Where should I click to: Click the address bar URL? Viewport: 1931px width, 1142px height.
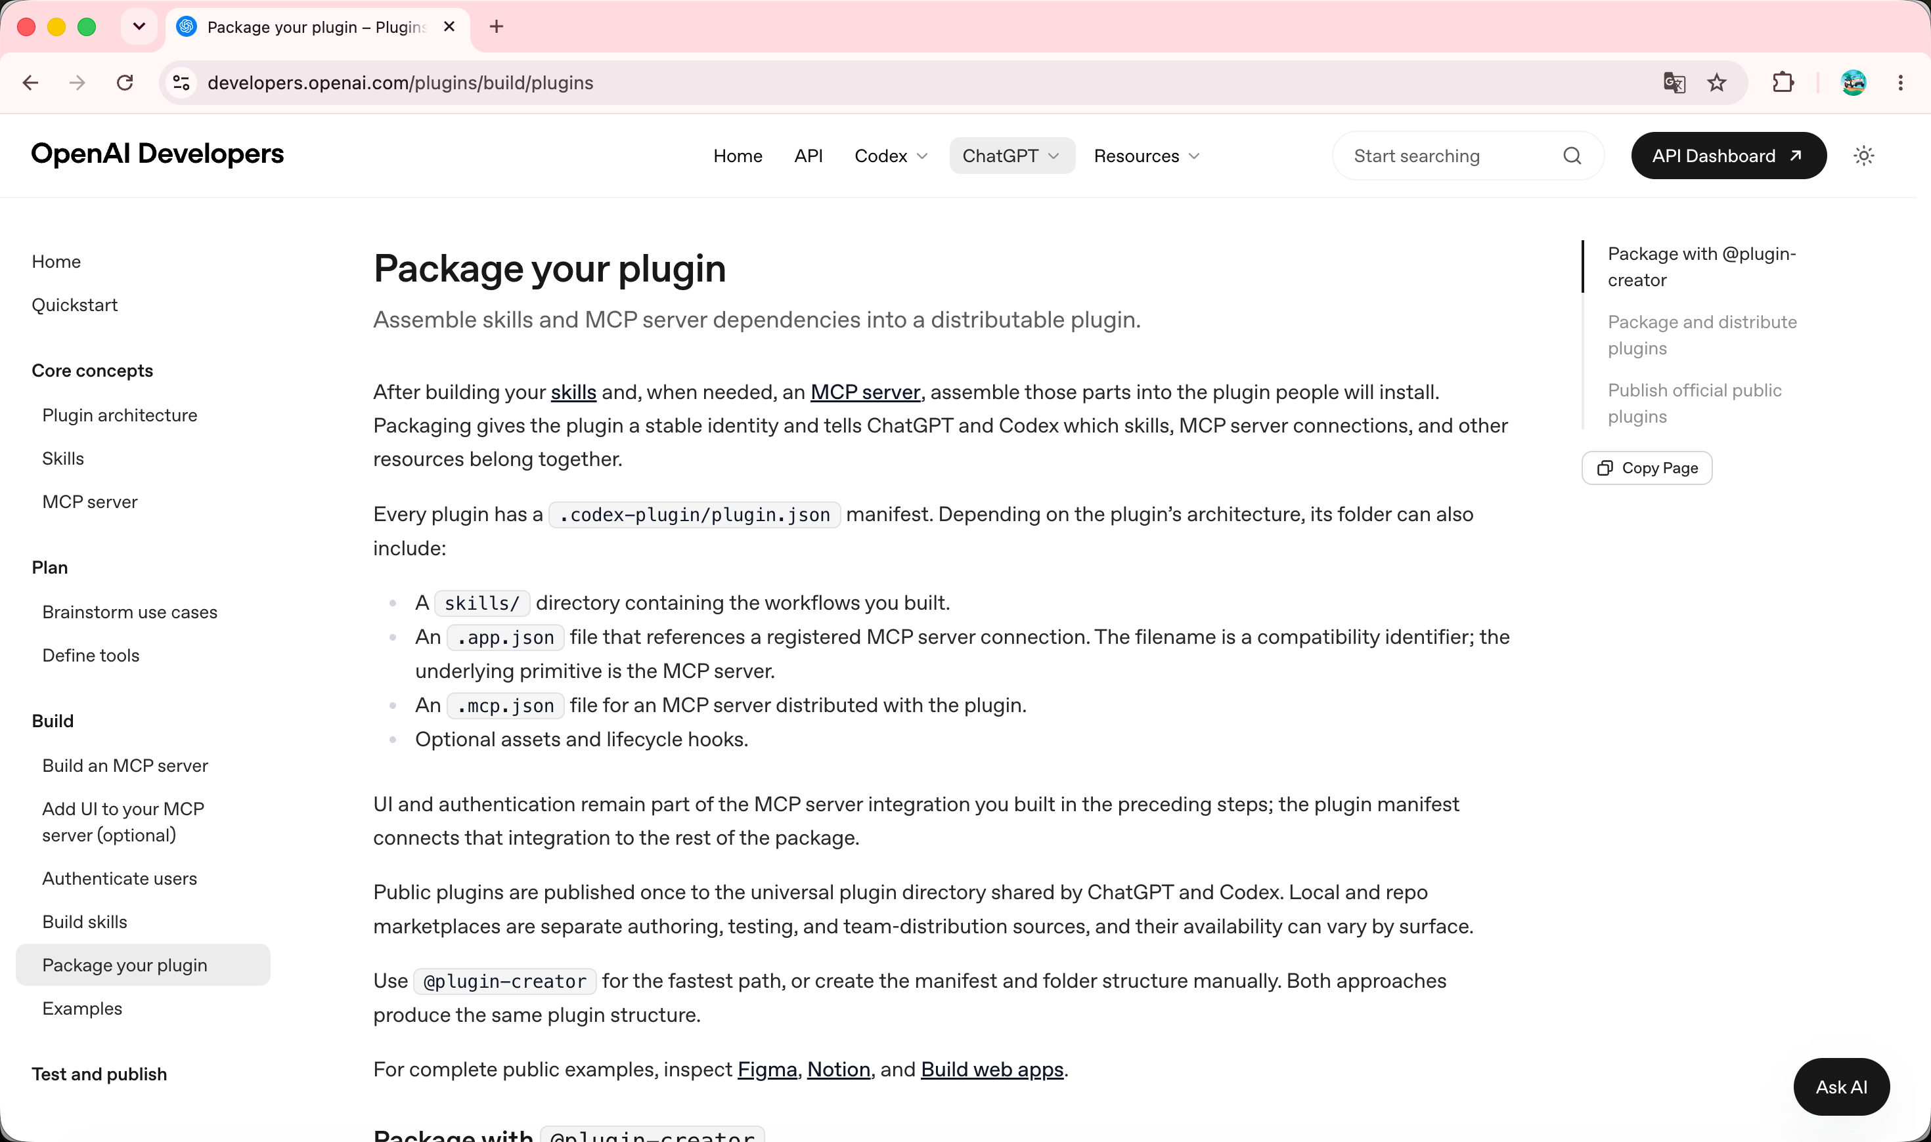tap(401, 82)
